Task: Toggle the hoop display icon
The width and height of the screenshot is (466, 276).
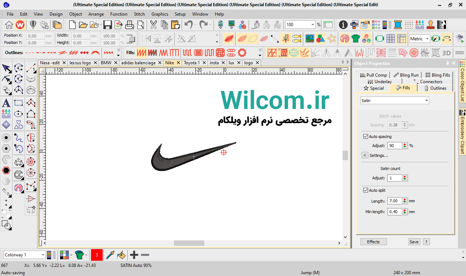Action: click(x=379, y=38)
